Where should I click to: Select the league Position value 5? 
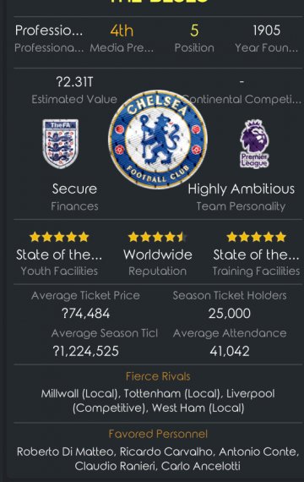click(194, 30)
